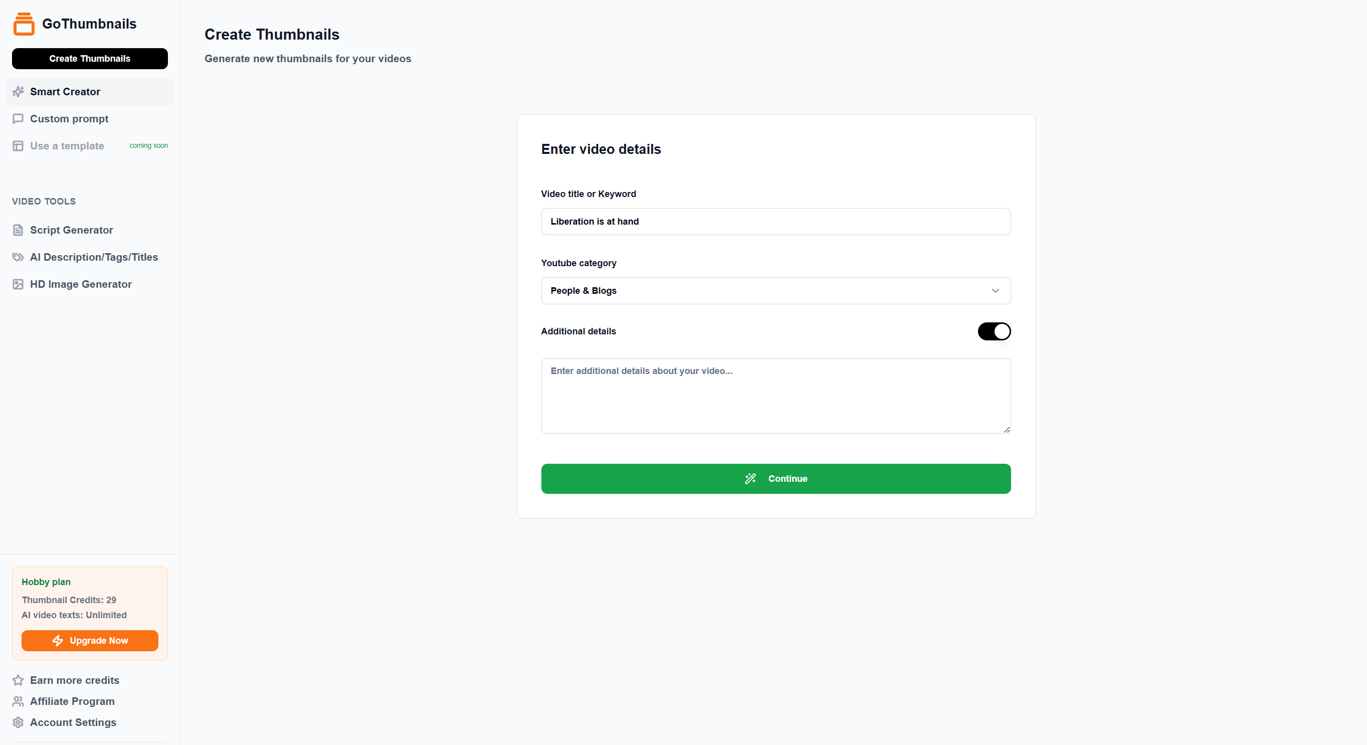Expand the People & Blogs chevron arrow
This screenshot has height=745, width=1367.
[995, 291]
